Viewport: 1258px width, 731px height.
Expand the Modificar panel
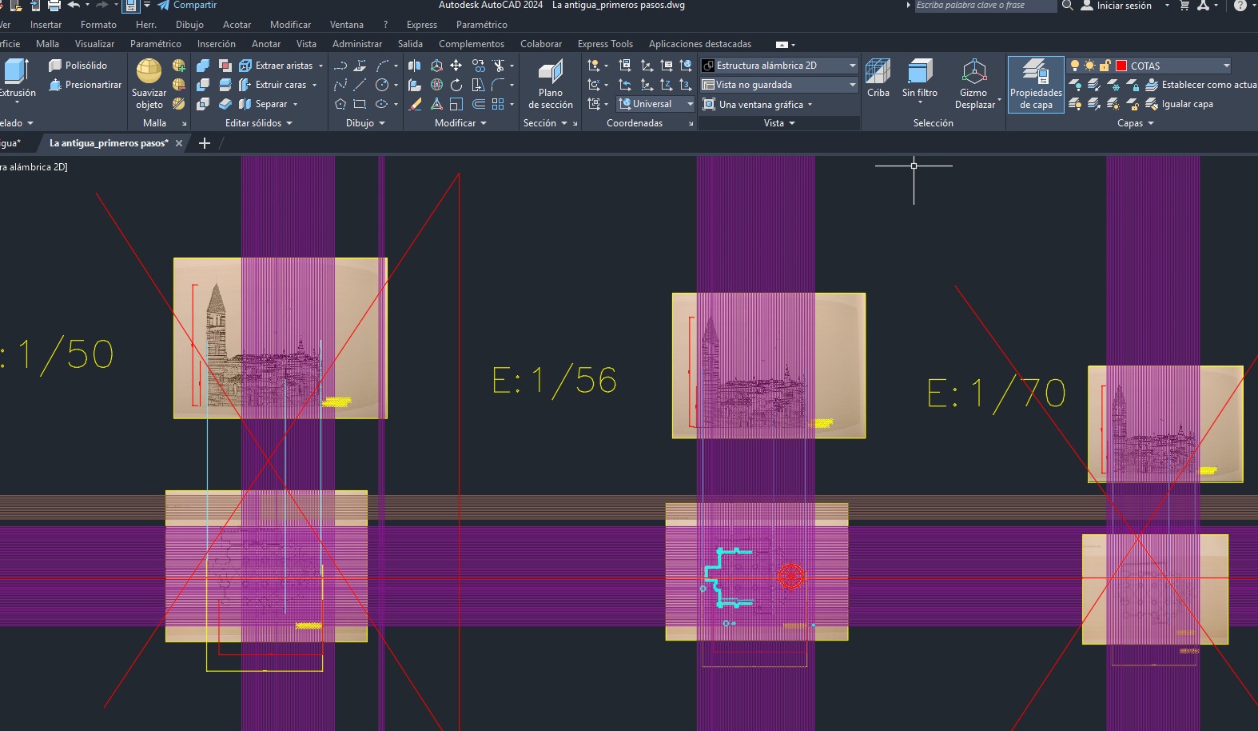point(460,123)
